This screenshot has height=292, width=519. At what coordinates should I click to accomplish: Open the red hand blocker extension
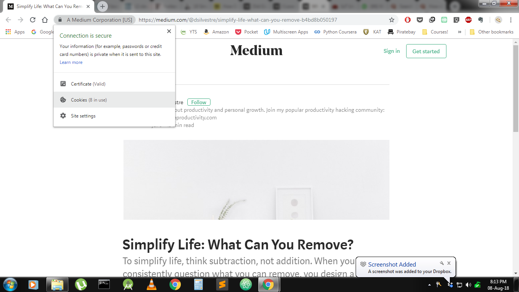pyautogui.click(x=408, y=20)
